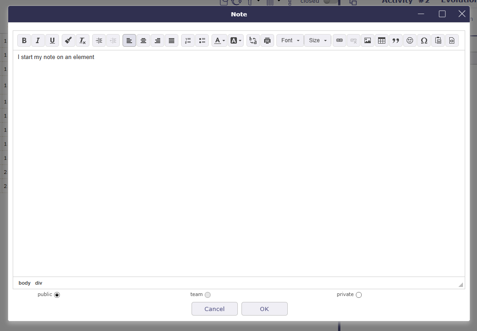477x331 pixels.
Task: Toggle underline formatting
Action: tap(52, 40)
